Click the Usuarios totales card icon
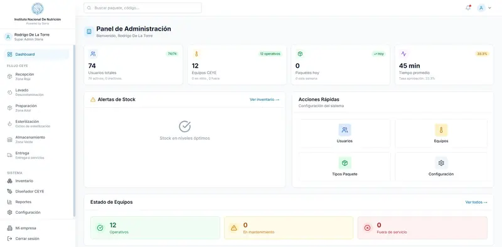 pos(93,54)
